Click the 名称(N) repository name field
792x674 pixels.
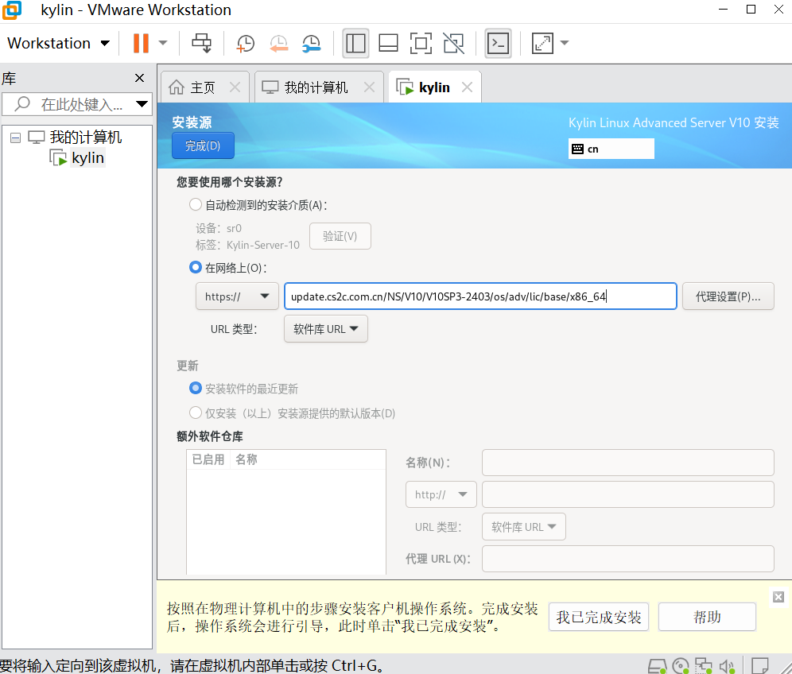click(x=628, y=463)
